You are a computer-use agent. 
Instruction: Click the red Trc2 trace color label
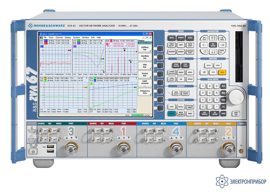coord(46,43)
